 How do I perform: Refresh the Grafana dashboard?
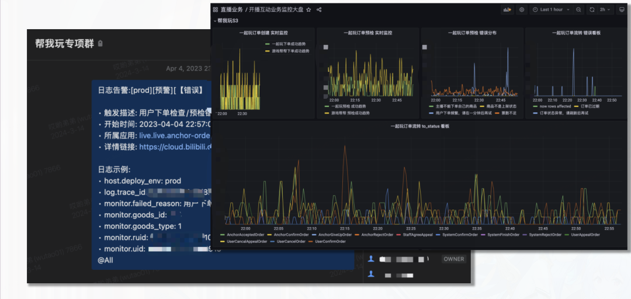click(x=592, y=10)
